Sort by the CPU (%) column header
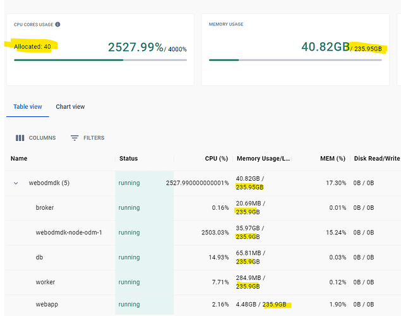Image resolution: width=401 pixels, height=316 pixels. click(x=217, y=159)
